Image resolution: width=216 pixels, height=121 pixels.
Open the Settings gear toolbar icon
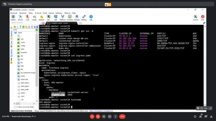(84, 18)
